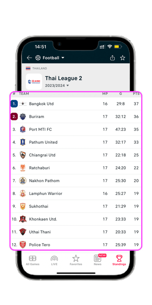Open Pathum United team entry
Image resolution: width=152 pixels, height=305 pixels.
click(x=76, y=142)
